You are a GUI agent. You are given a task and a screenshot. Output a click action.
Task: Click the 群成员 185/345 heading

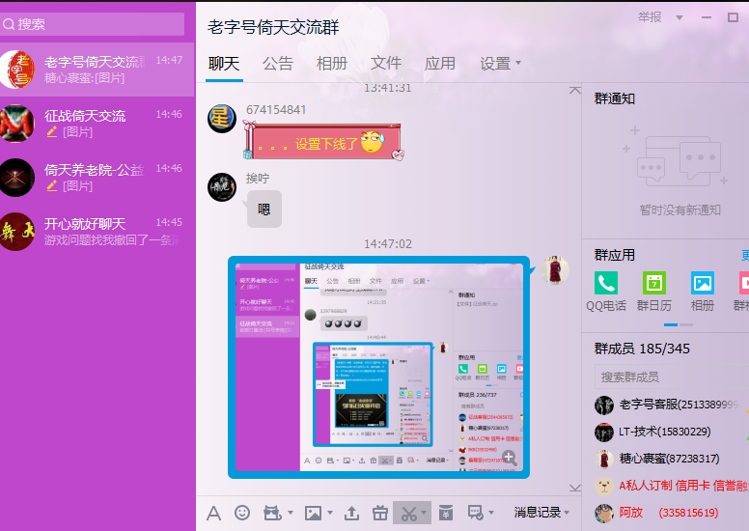pos(642,349)
